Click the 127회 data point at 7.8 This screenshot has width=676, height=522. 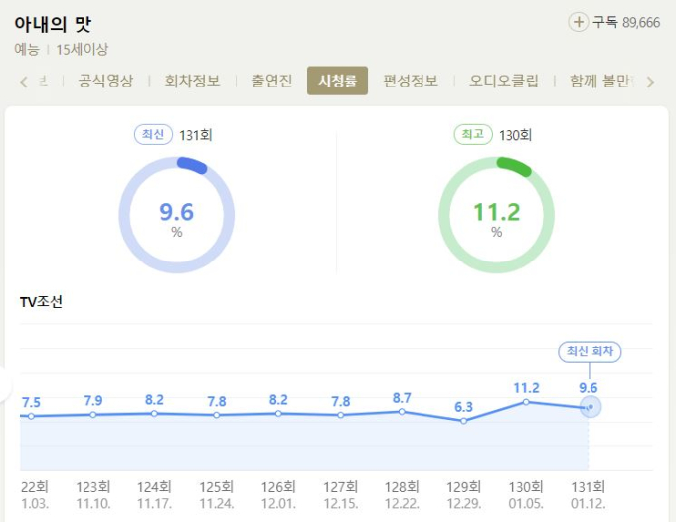(341, 415)
